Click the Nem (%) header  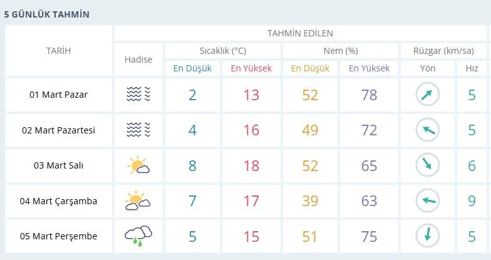340,51
